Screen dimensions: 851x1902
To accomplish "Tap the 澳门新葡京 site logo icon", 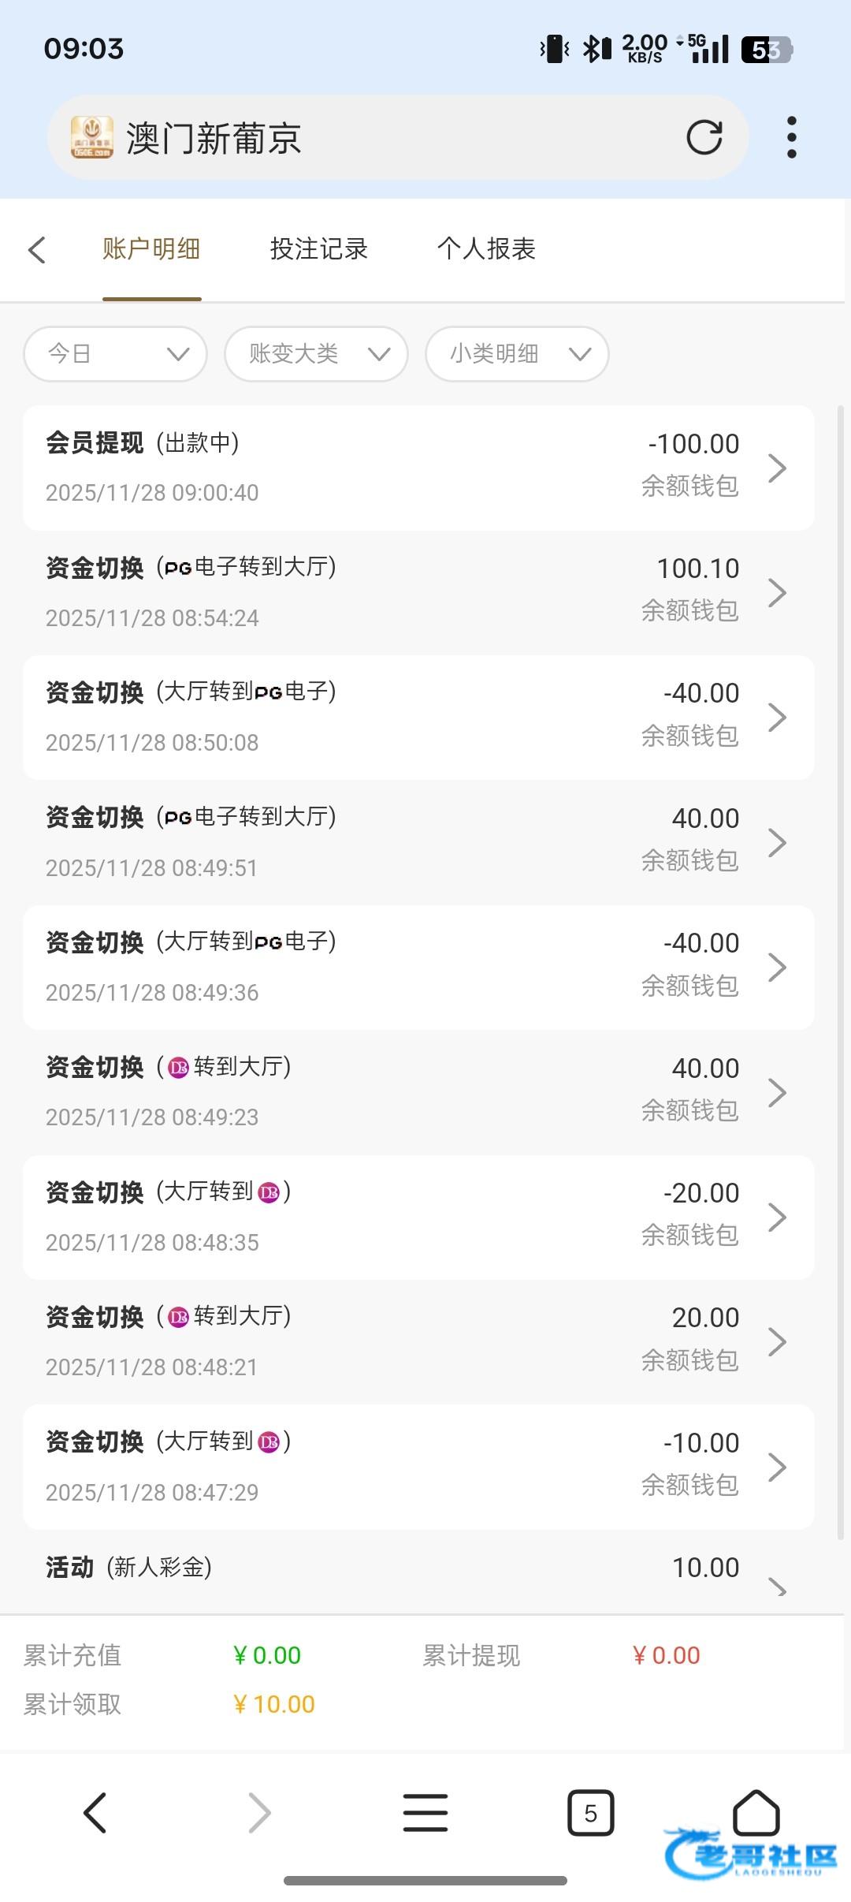I will point(91,137).
